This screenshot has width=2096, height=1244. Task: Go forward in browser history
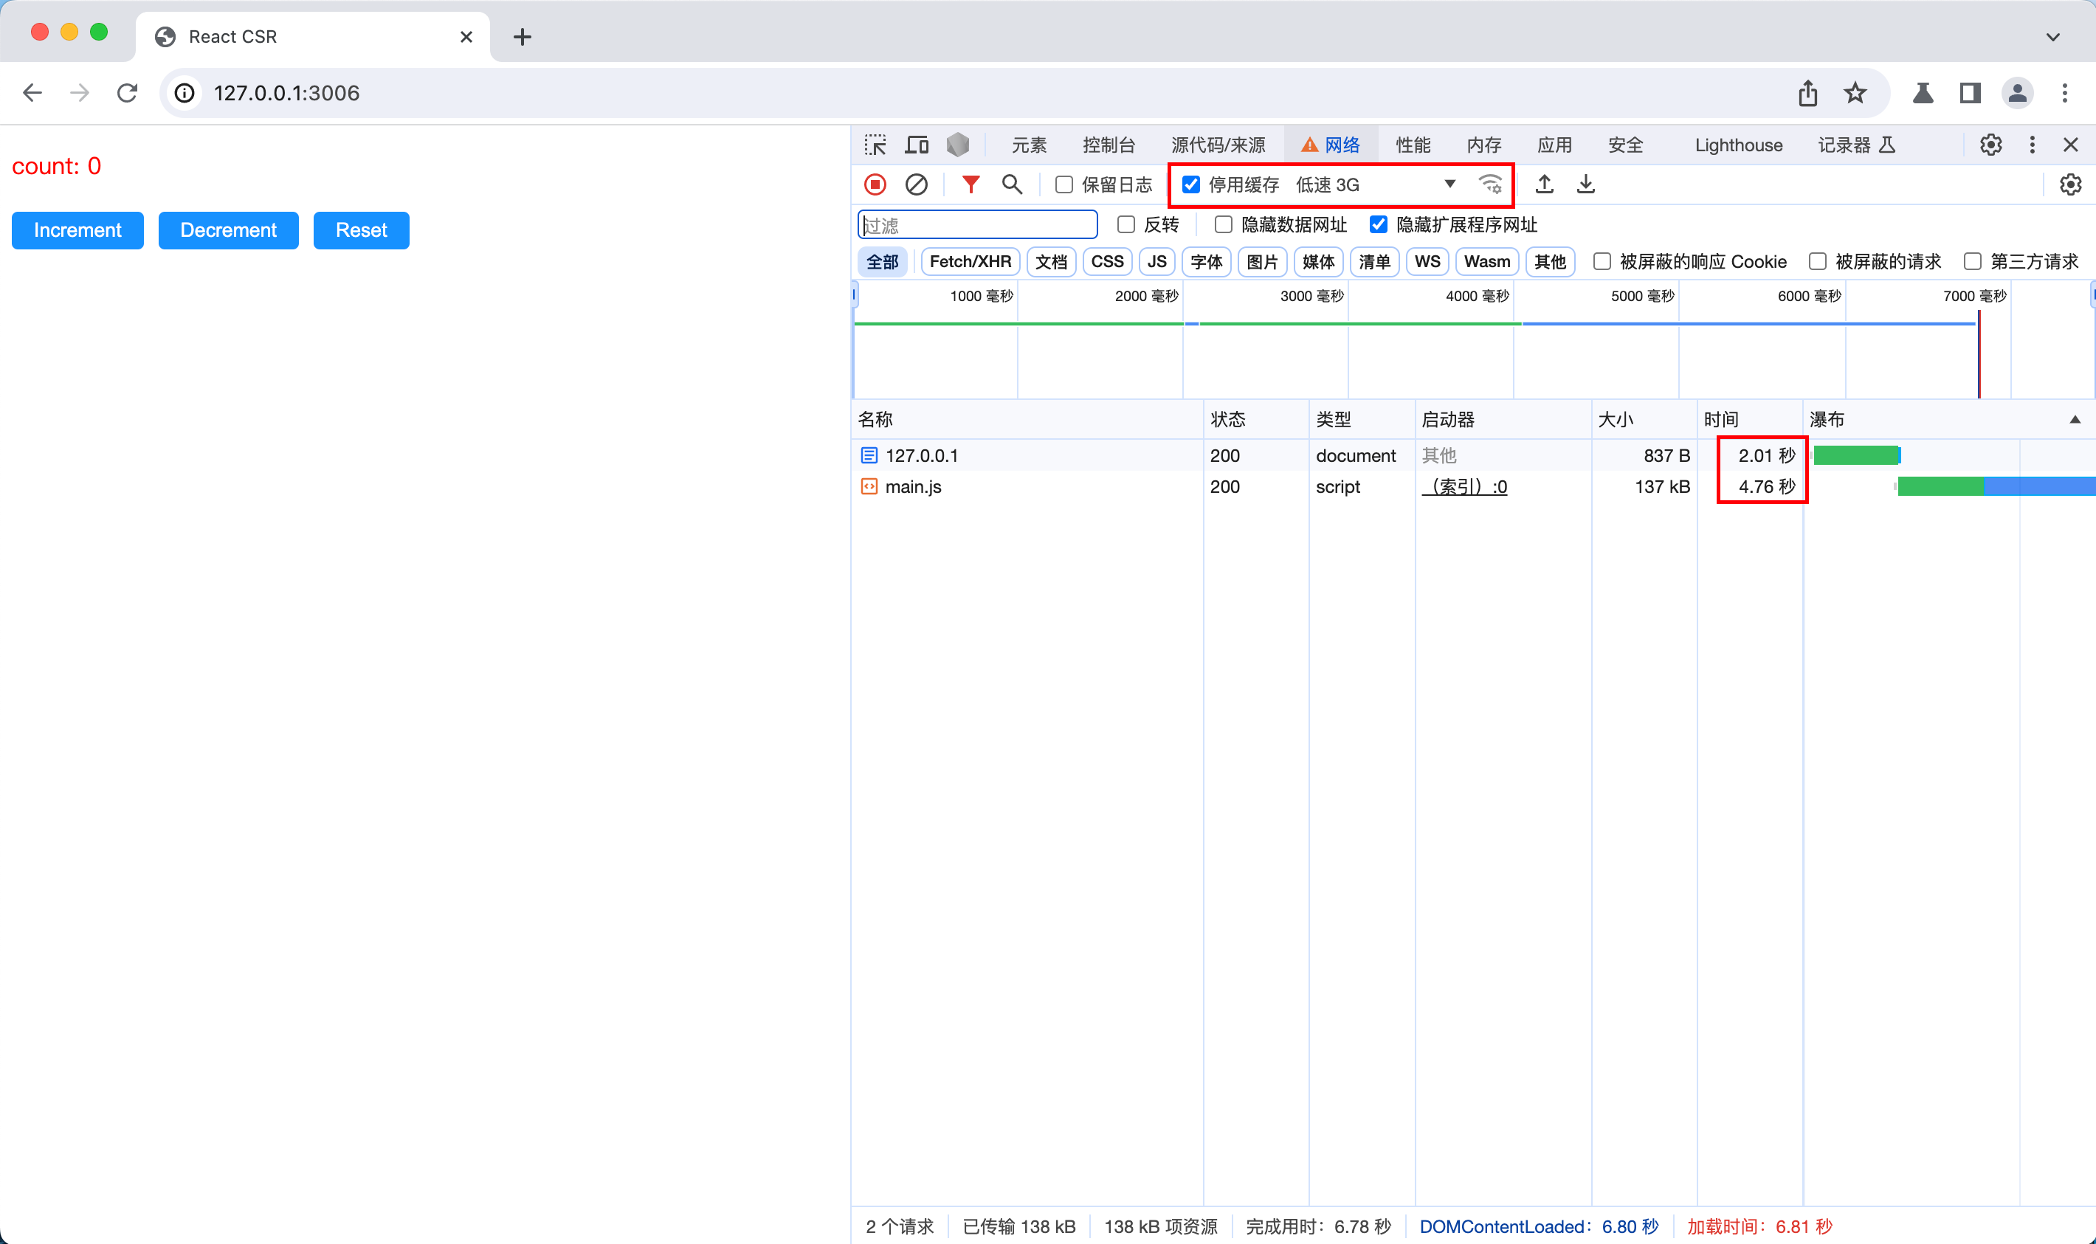coord(80,92)
